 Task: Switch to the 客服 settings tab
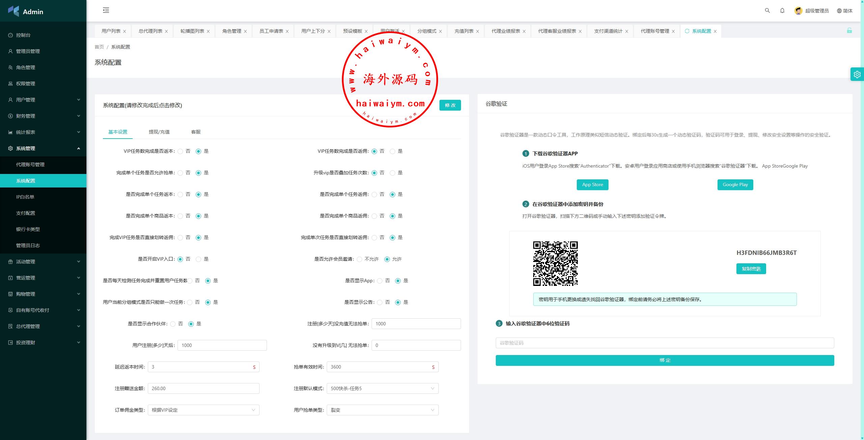(196, 132)
